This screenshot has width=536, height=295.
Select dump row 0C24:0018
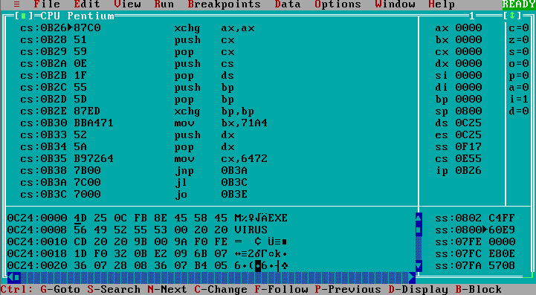(x=147, y=253)
